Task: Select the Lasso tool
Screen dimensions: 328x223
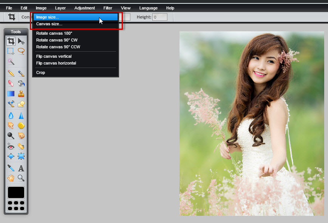Action: point(21,51)
